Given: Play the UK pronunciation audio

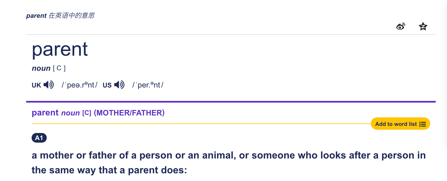Looking at the screenshot, I should click(x=48, y=85).
